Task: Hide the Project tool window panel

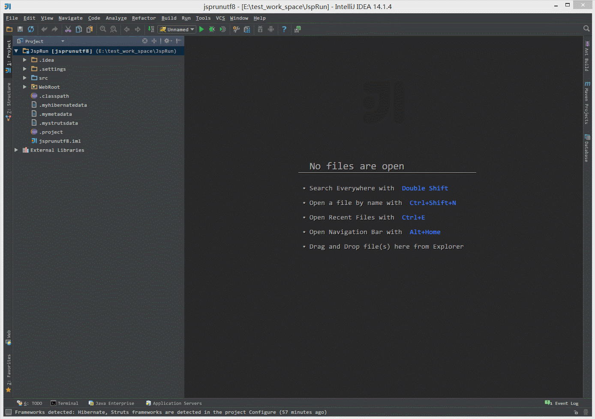Action: pyautogui.click(x=179, y=41)
